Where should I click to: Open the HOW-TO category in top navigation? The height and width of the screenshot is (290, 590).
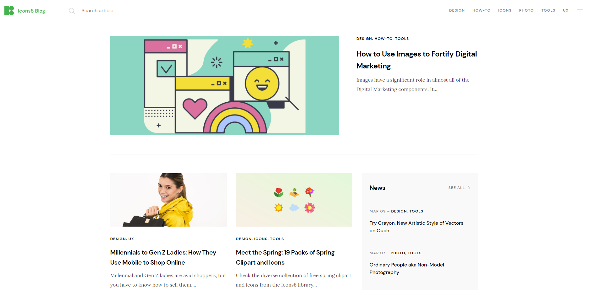481,10
